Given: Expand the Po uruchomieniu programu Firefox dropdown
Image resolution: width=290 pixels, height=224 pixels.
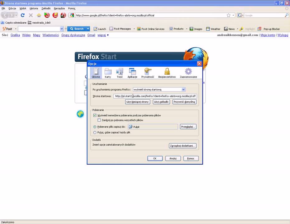Looking at the screenshot, I should pos(183,90).
